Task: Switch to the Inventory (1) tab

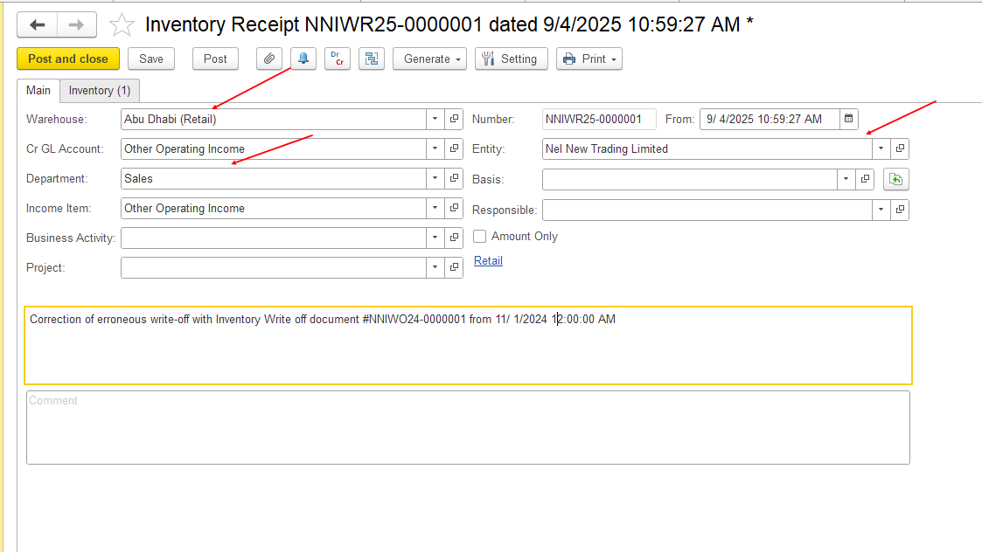Action: (x=100, y=90)
